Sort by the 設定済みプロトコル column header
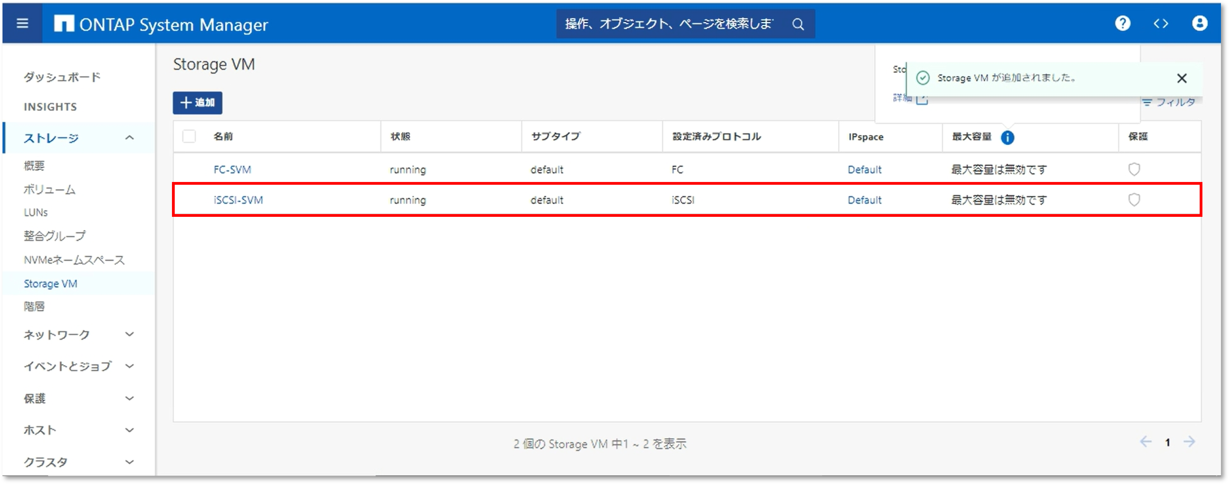Screen dimensions: 1229x484 (716, 137)
